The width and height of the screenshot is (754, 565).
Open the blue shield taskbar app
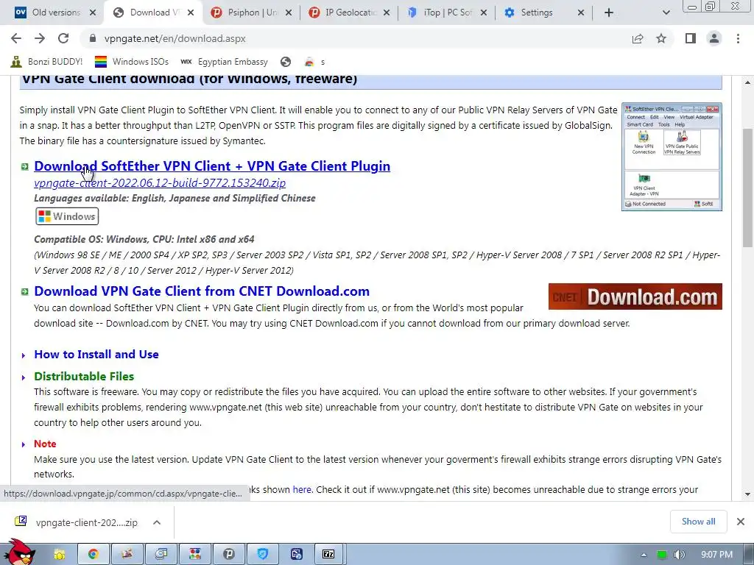point(263,555)
